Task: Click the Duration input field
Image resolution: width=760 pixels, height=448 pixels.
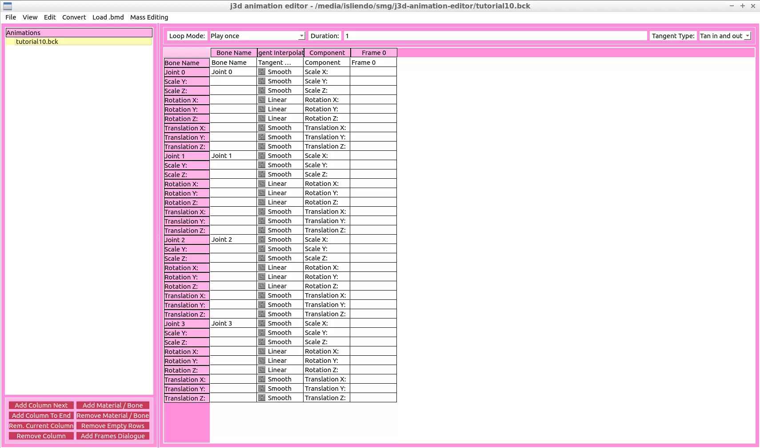Action: 496,36
